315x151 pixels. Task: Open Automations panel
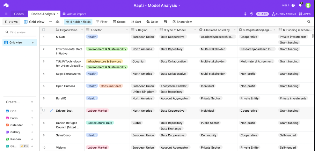284,14
